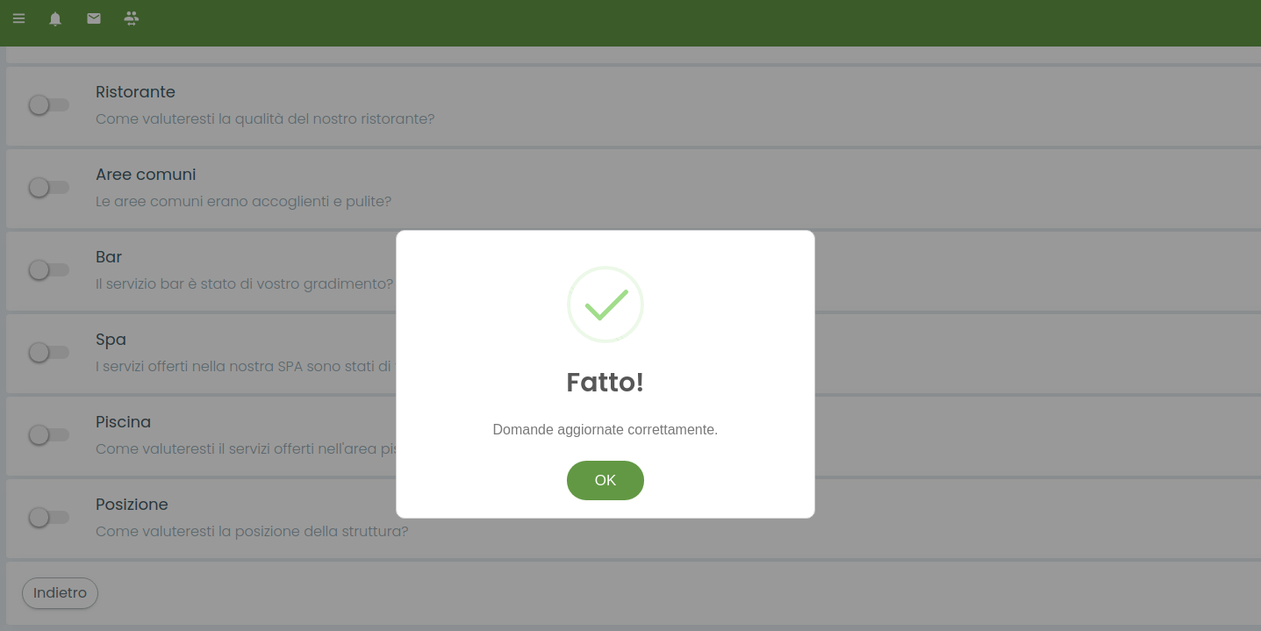The image size is (1261, 631).
Task: Click the users switch icon in header
Action: [132, 18]
